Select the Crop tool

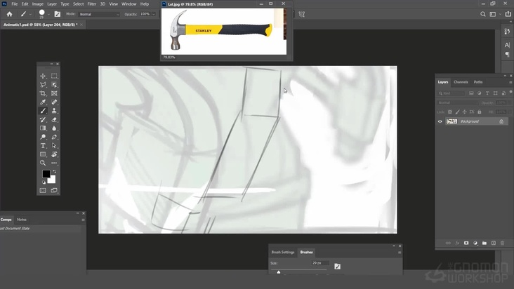click(x=43, y=93)
